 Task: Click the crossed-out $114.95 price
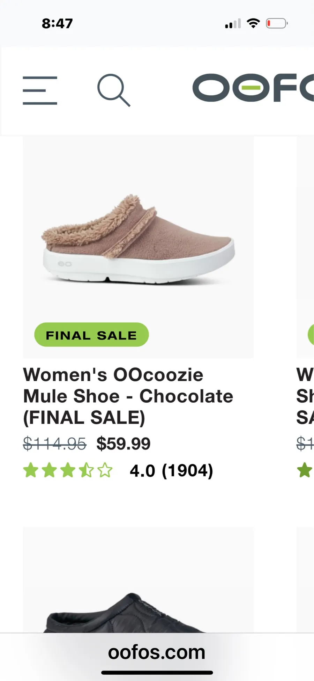pyautogui.click(x=54, y=444)
